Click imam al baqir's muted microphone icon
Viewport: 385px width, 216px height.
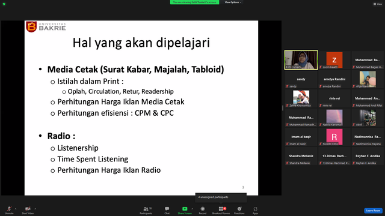click(x=287, y=144)
